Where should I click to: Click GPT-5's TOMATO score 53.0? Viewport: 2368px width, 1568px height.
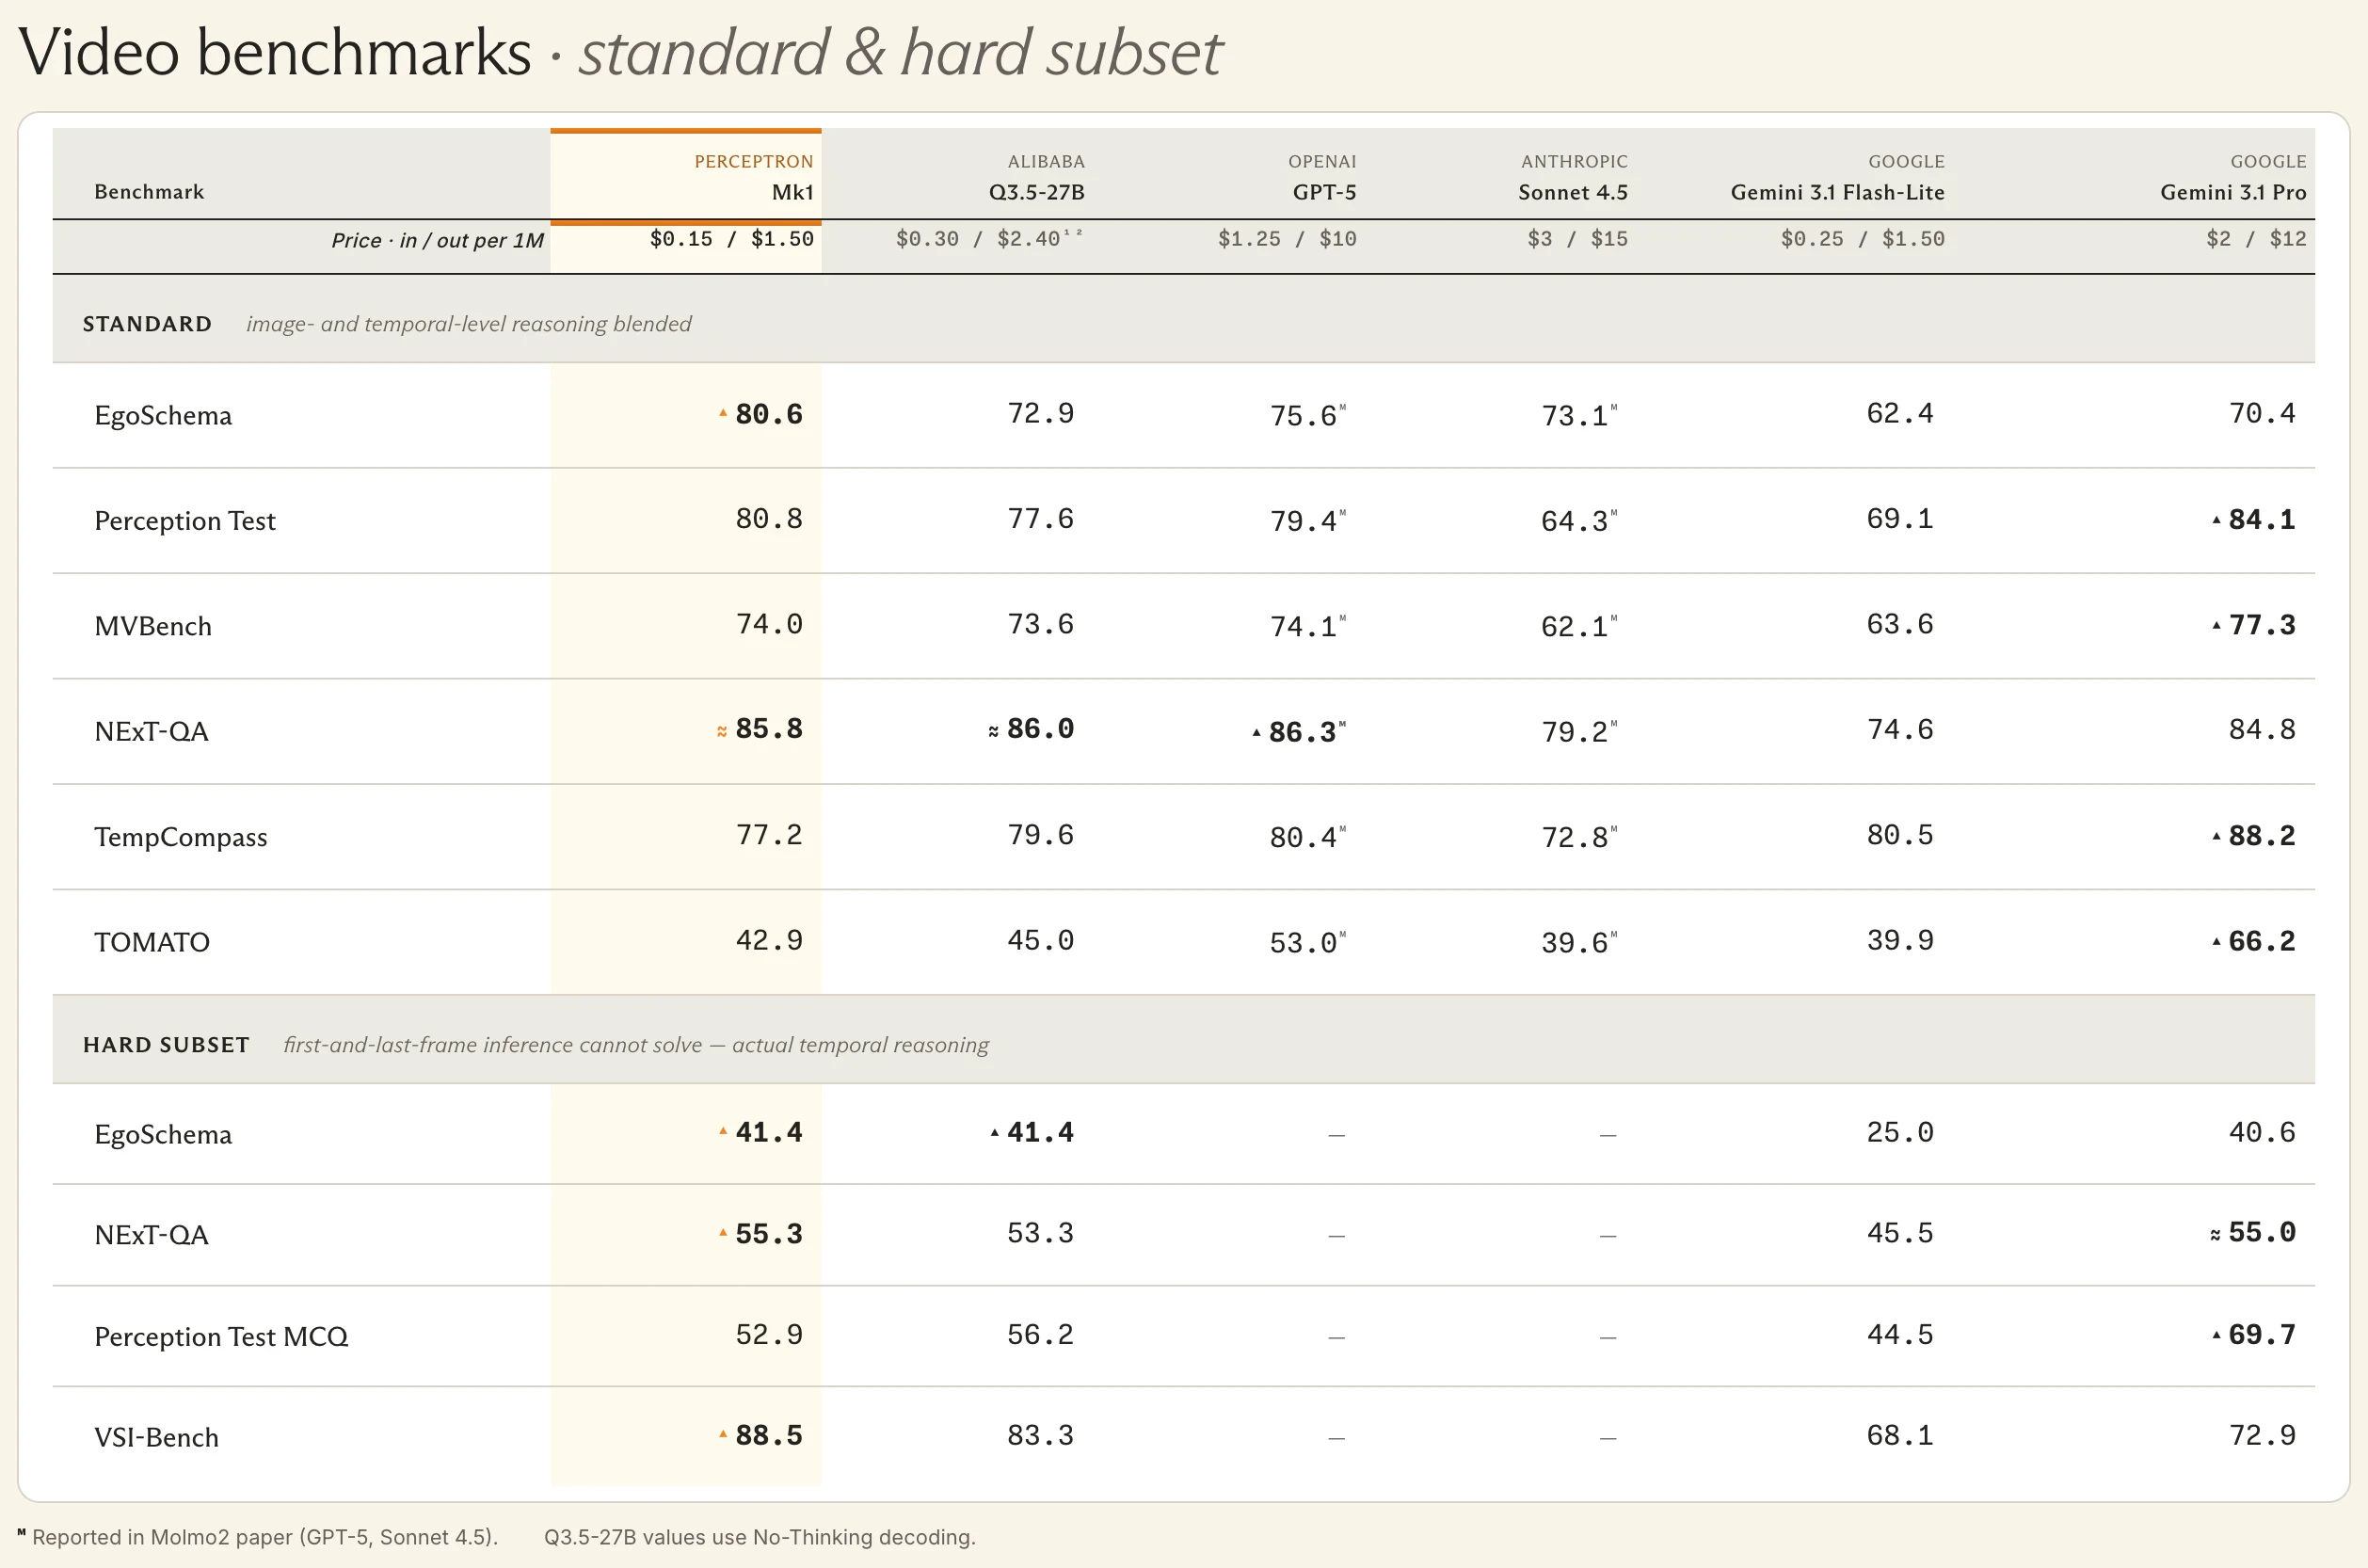pos(1303,943)
